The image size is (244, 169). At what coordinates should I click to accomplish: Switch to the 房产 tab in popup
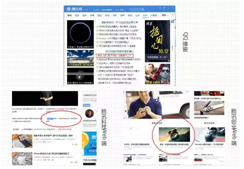pyautogui.click(x=122, y=15)
